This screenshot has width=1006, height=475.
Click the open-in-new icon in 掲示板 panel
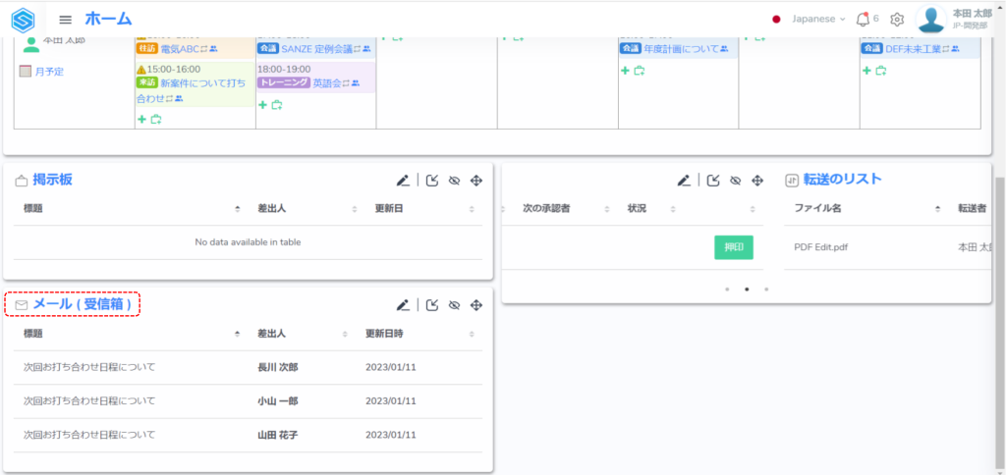[432, 180]
